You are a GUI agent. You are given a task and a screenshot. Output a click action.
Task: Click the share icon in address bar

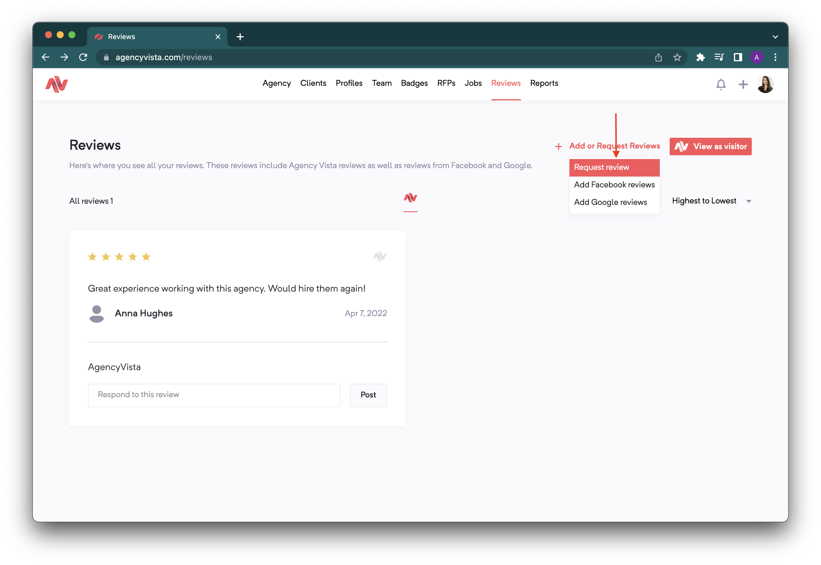(658, 57)
